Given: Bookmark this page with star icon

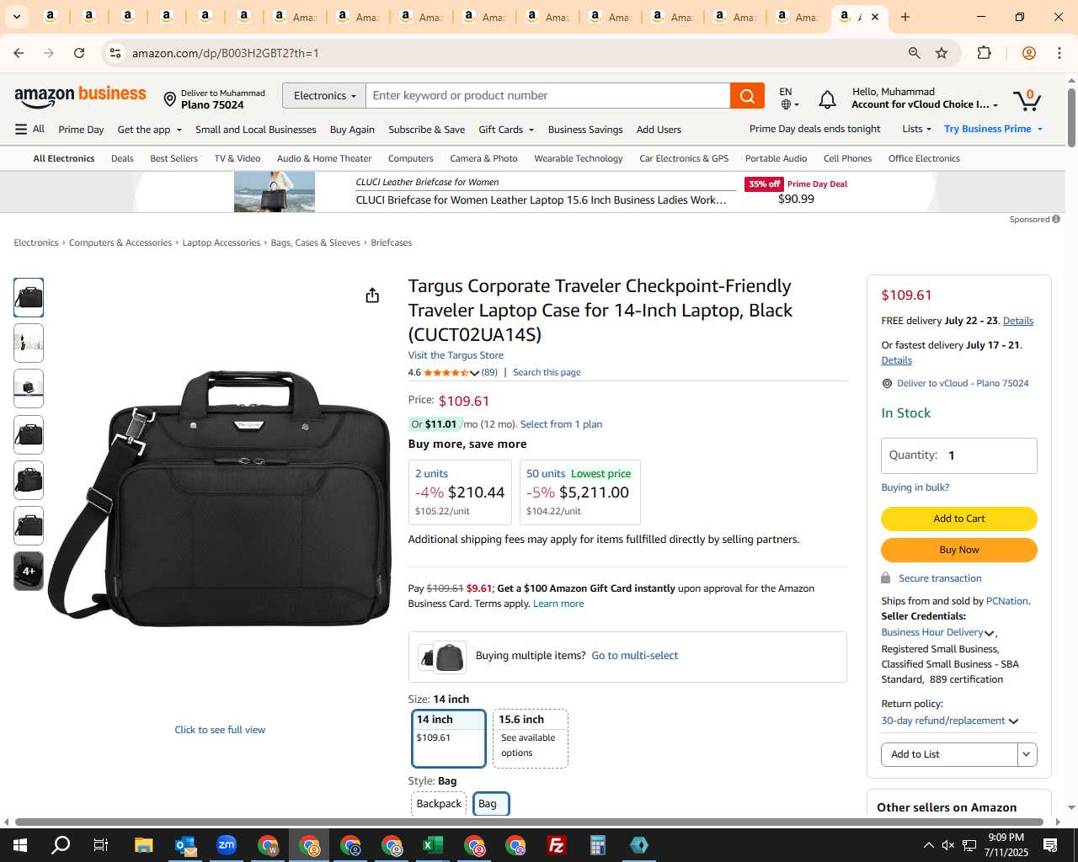Looking at the screenshot, I should point(942,53).
